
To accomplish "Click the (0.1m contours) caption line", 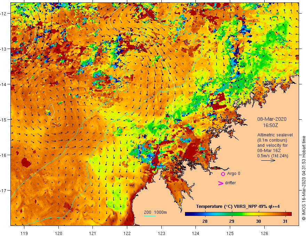I will click(272, 140).
